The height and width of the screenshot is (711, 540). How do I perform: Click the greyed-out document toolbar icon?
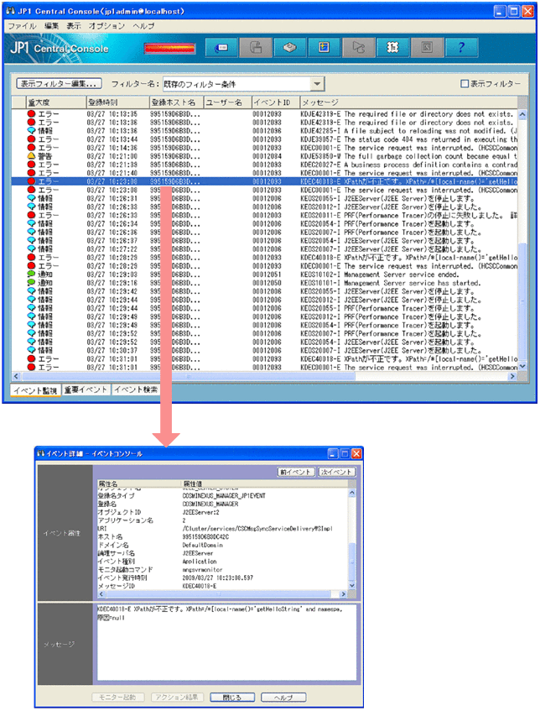point(256,48)
